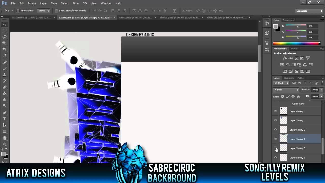Open the Window menu
This screenshot has width=325, height=183.
(x=106, y=3)
